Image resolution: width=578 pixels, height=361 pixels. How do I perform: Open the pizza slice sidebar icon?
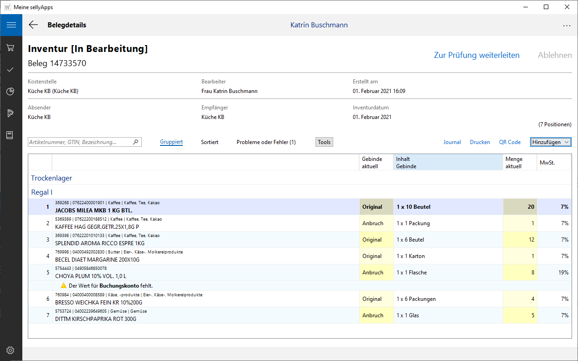(x=11, y=113)
